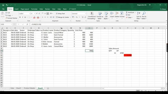Toggle Align Right in Alignment group
Viewport: 168px width, 94px height.
click(x=48, y=17)
